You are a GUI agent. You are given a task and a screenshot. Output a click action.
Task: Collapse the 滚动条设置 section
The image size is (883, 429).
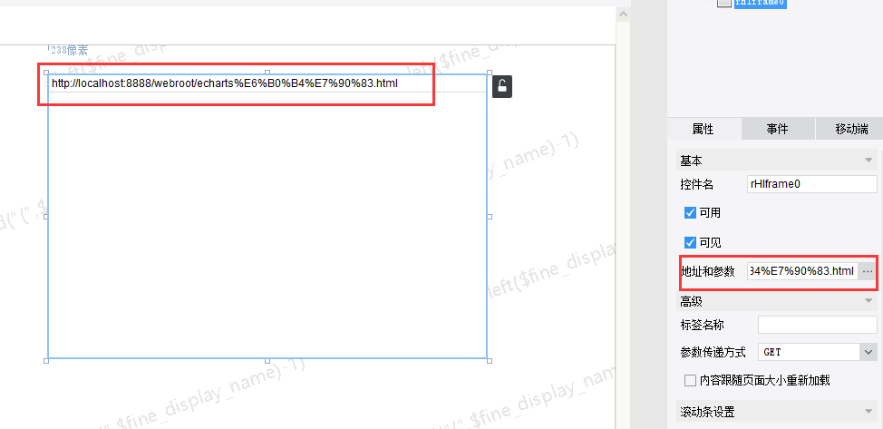(x=868, y=412)
